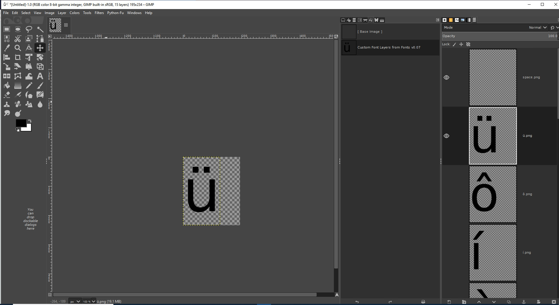
Task: Select the Color Picker eyedropper tool
Action: click(x=7, y=48)
